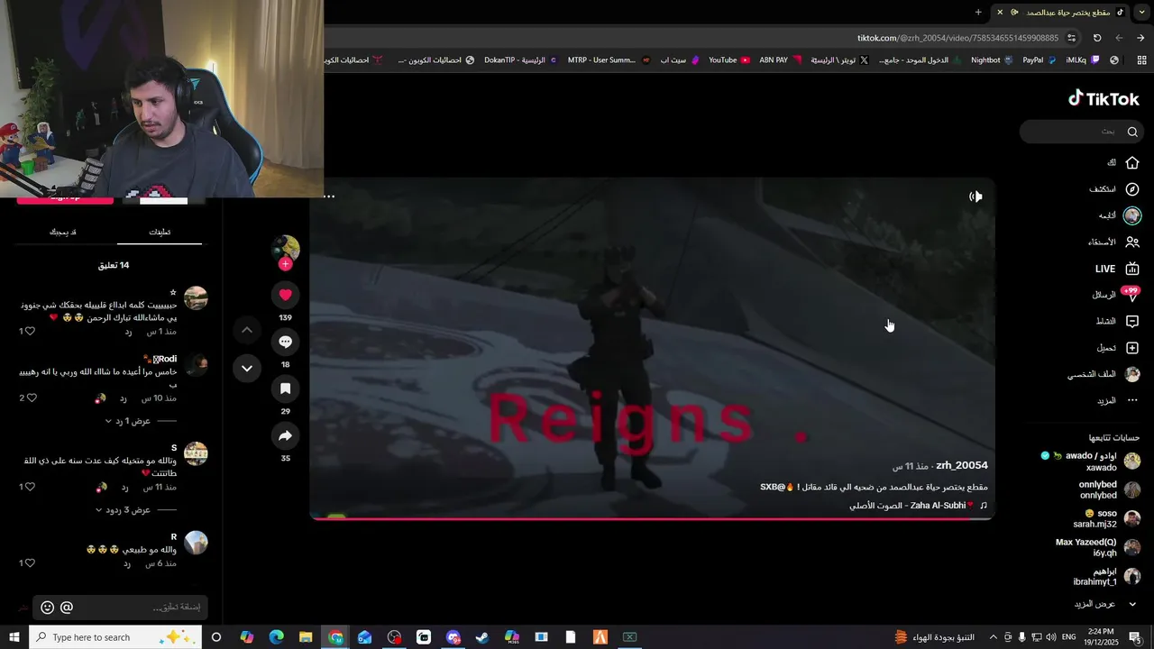Like the video with the heart icon

[x=285, y=295]
